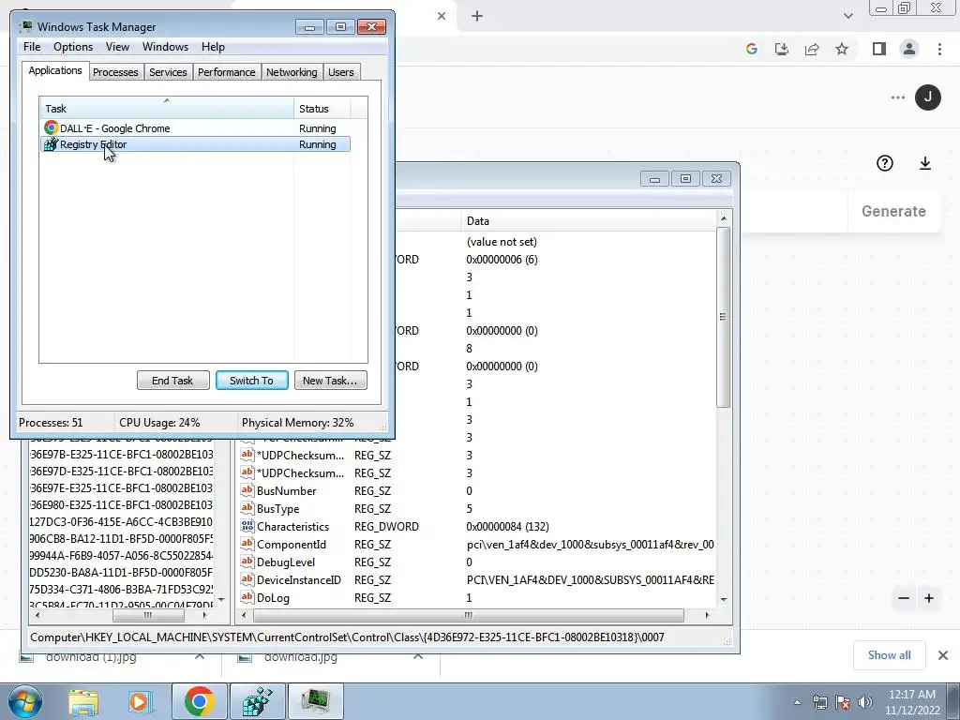The width and height of the screenshot is (960, 720).
Task: Open the Windows menu in Task Manager
Action: pyautogui.click(x=165, y=47)
